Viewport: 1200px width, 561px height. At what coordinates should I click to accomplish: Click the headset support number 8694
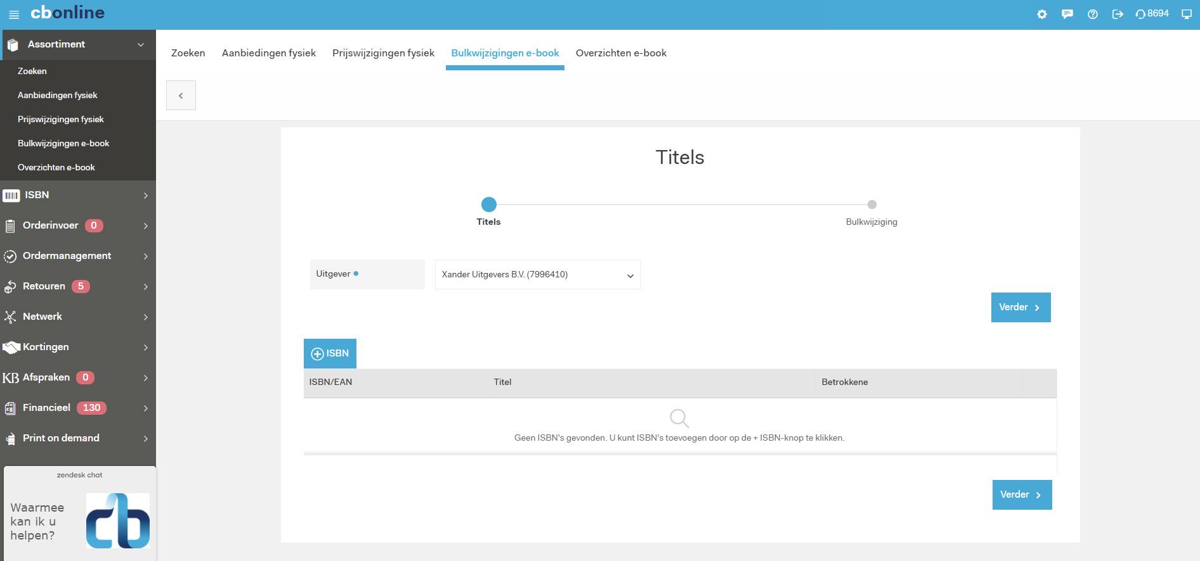(1152, 14)
